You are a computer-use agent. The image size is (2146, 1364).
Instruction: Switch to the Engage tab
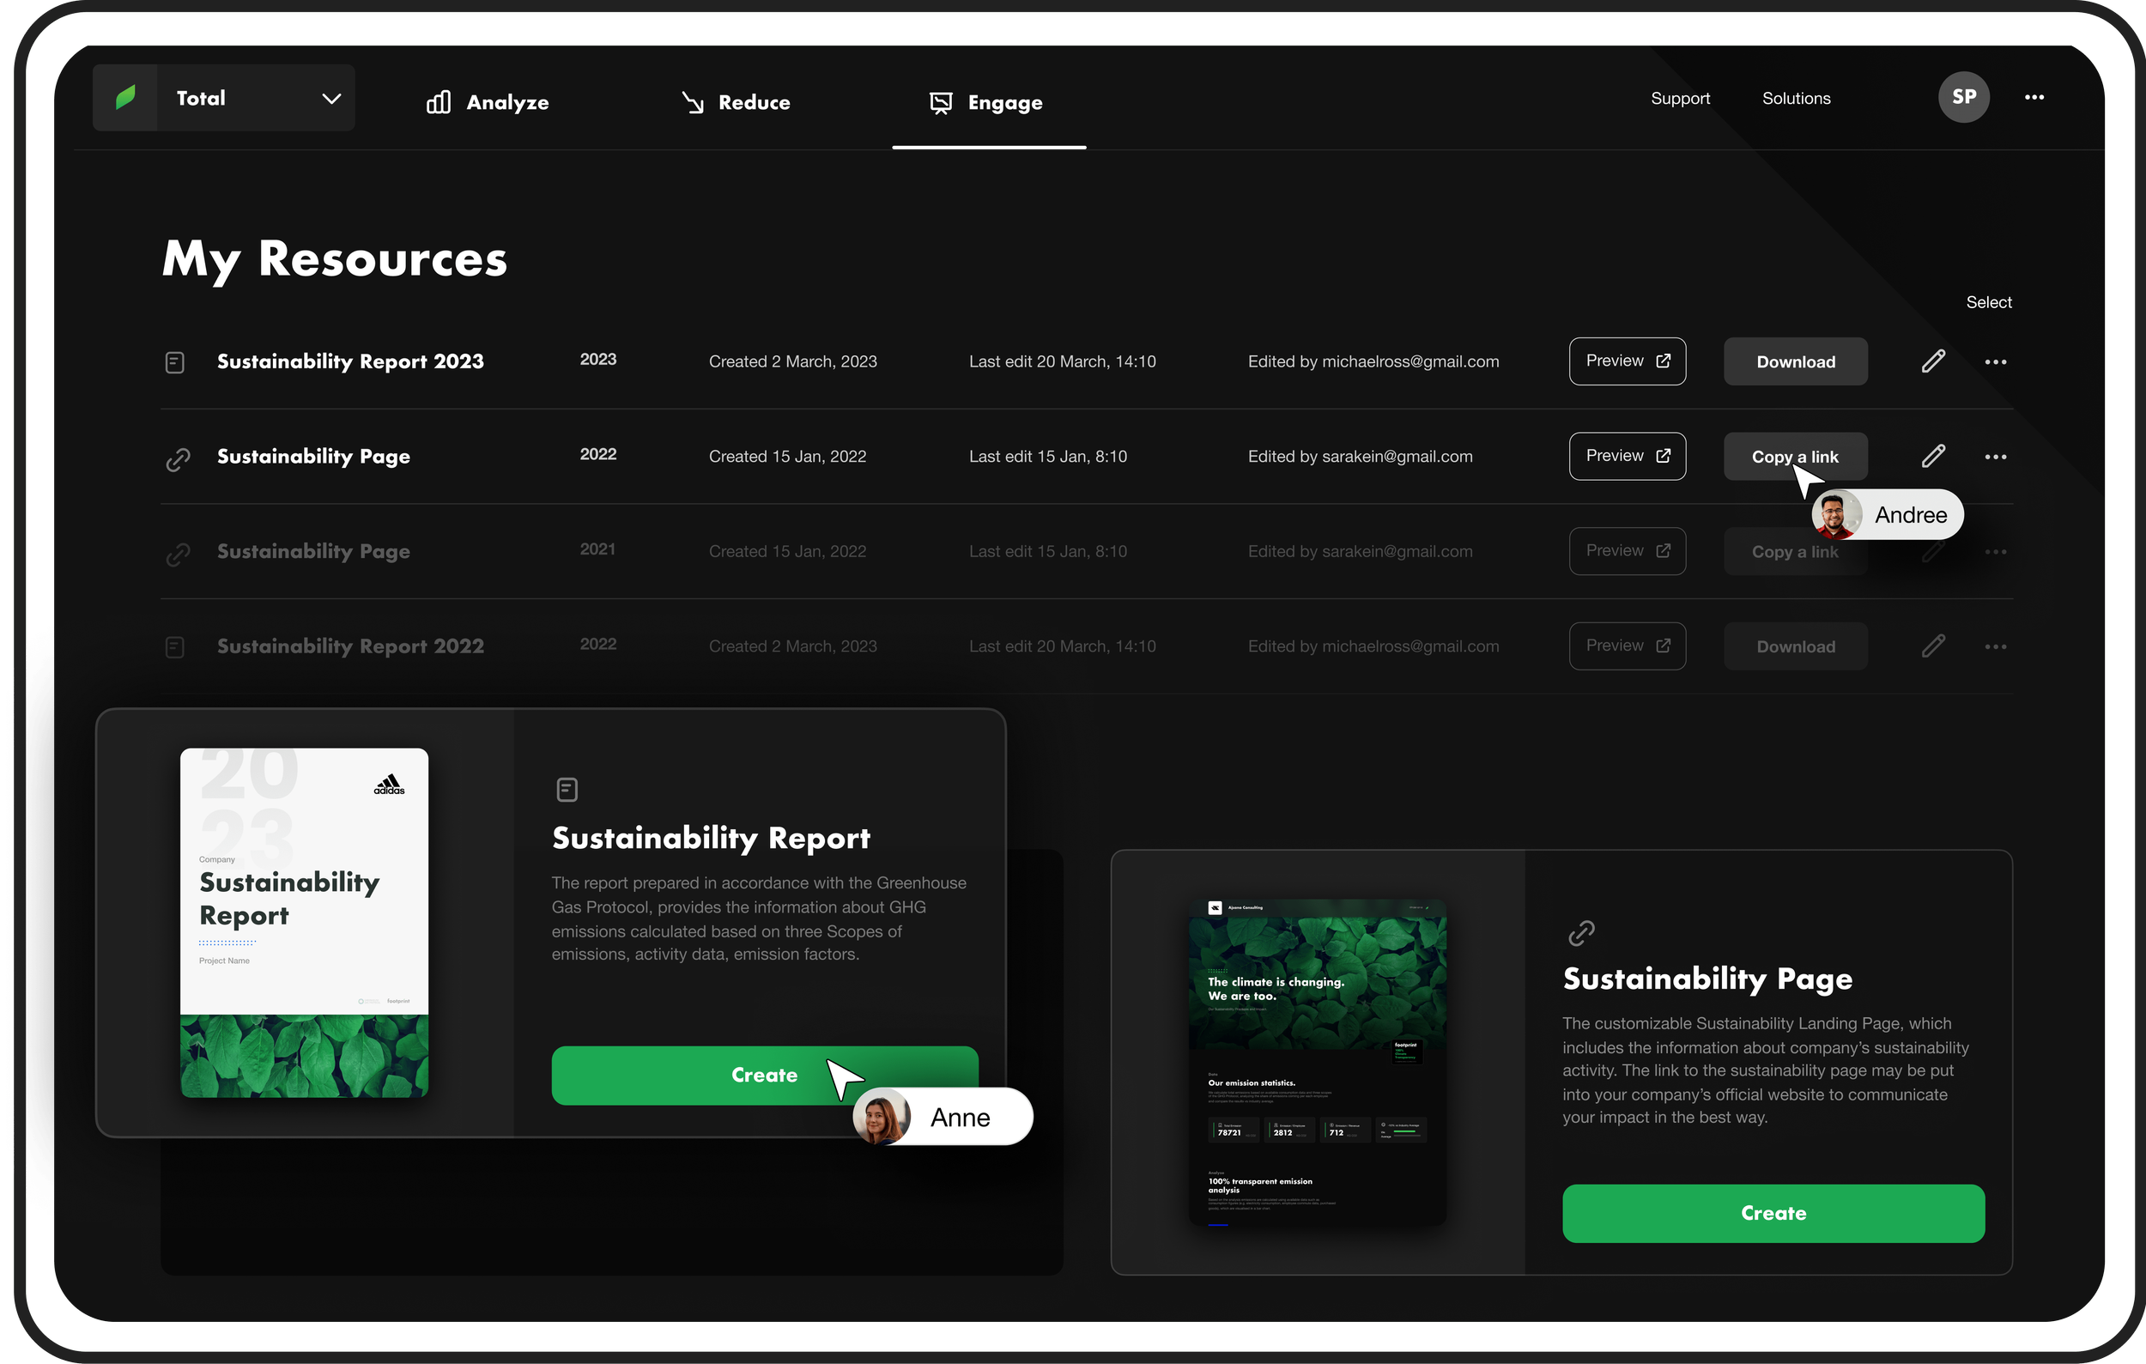986,102
